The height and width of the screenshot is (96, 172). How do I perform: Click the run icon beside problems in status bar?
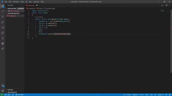(x=13, y=95)
